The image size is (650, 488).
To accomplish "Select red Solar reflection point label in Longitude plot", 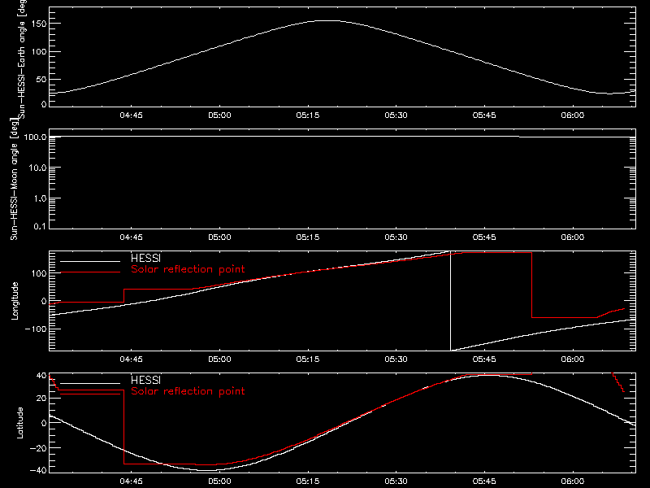I will coord(188,269).
